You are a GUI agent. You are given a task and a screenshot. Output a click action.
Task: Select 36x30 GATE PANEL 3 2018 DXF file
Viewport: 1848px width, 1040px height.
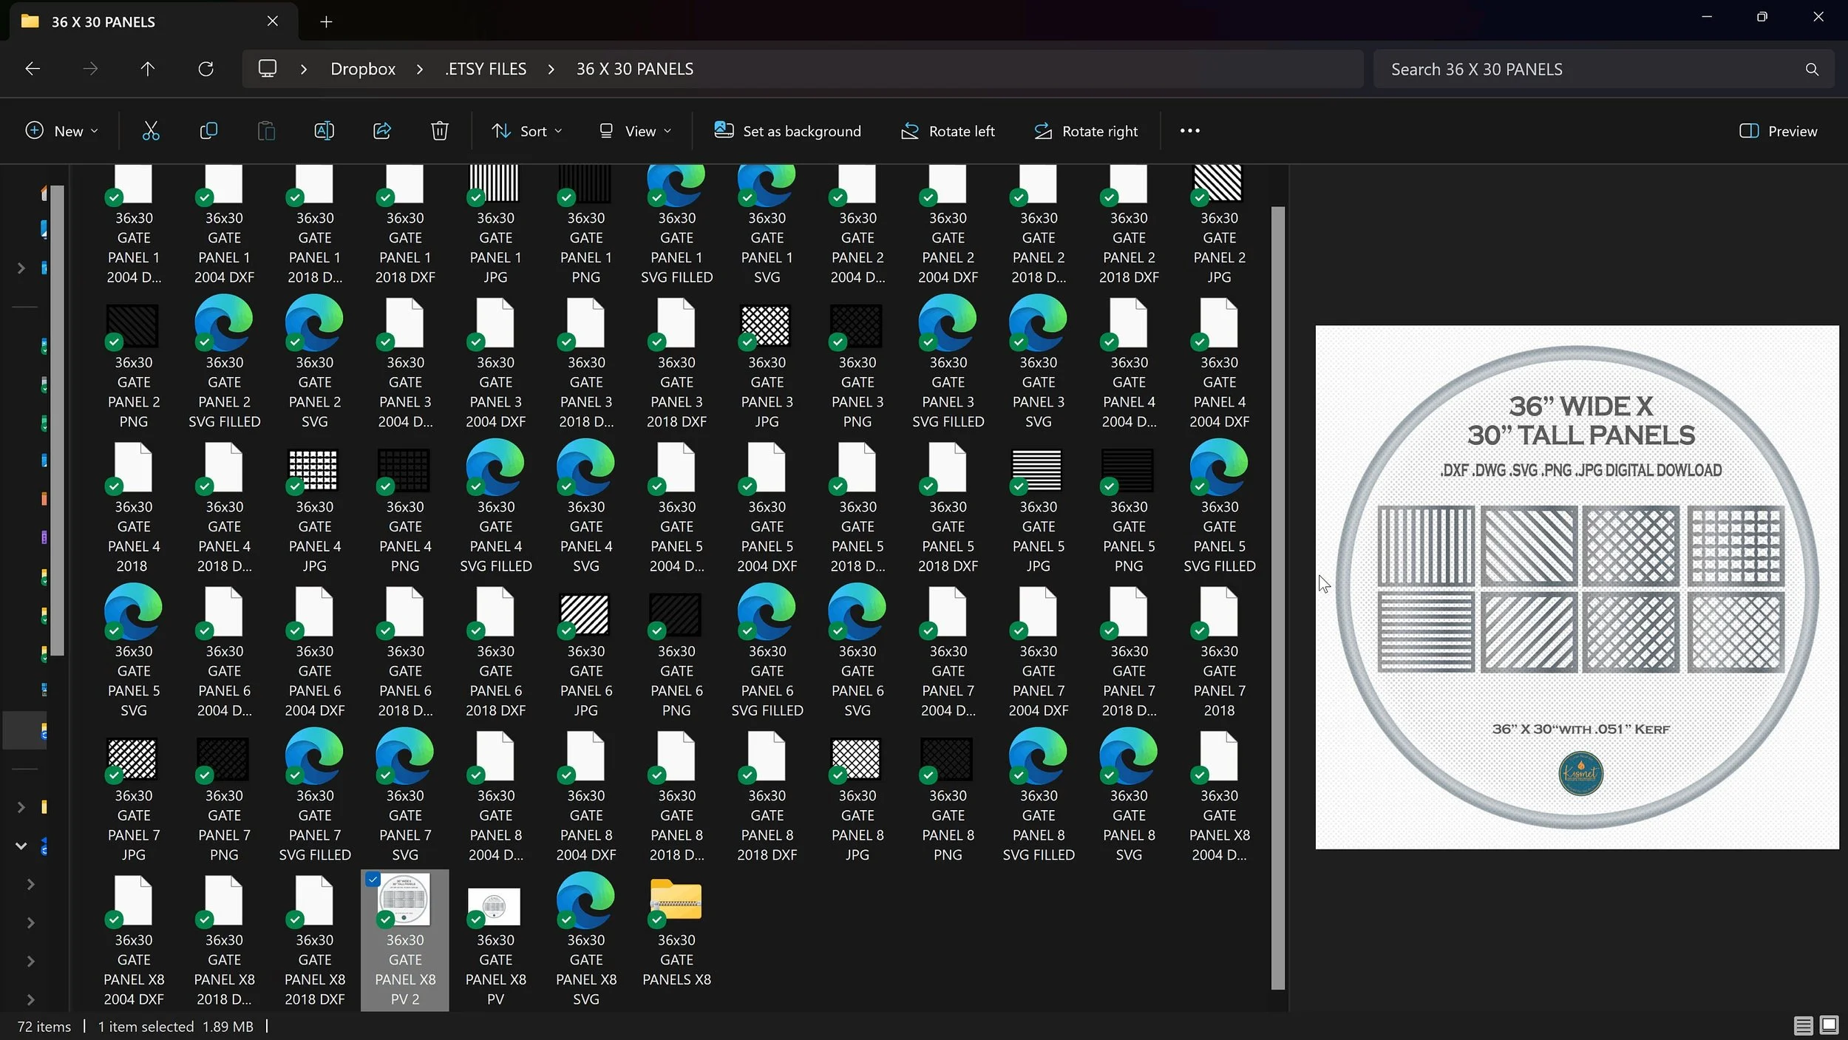point(676,363)
